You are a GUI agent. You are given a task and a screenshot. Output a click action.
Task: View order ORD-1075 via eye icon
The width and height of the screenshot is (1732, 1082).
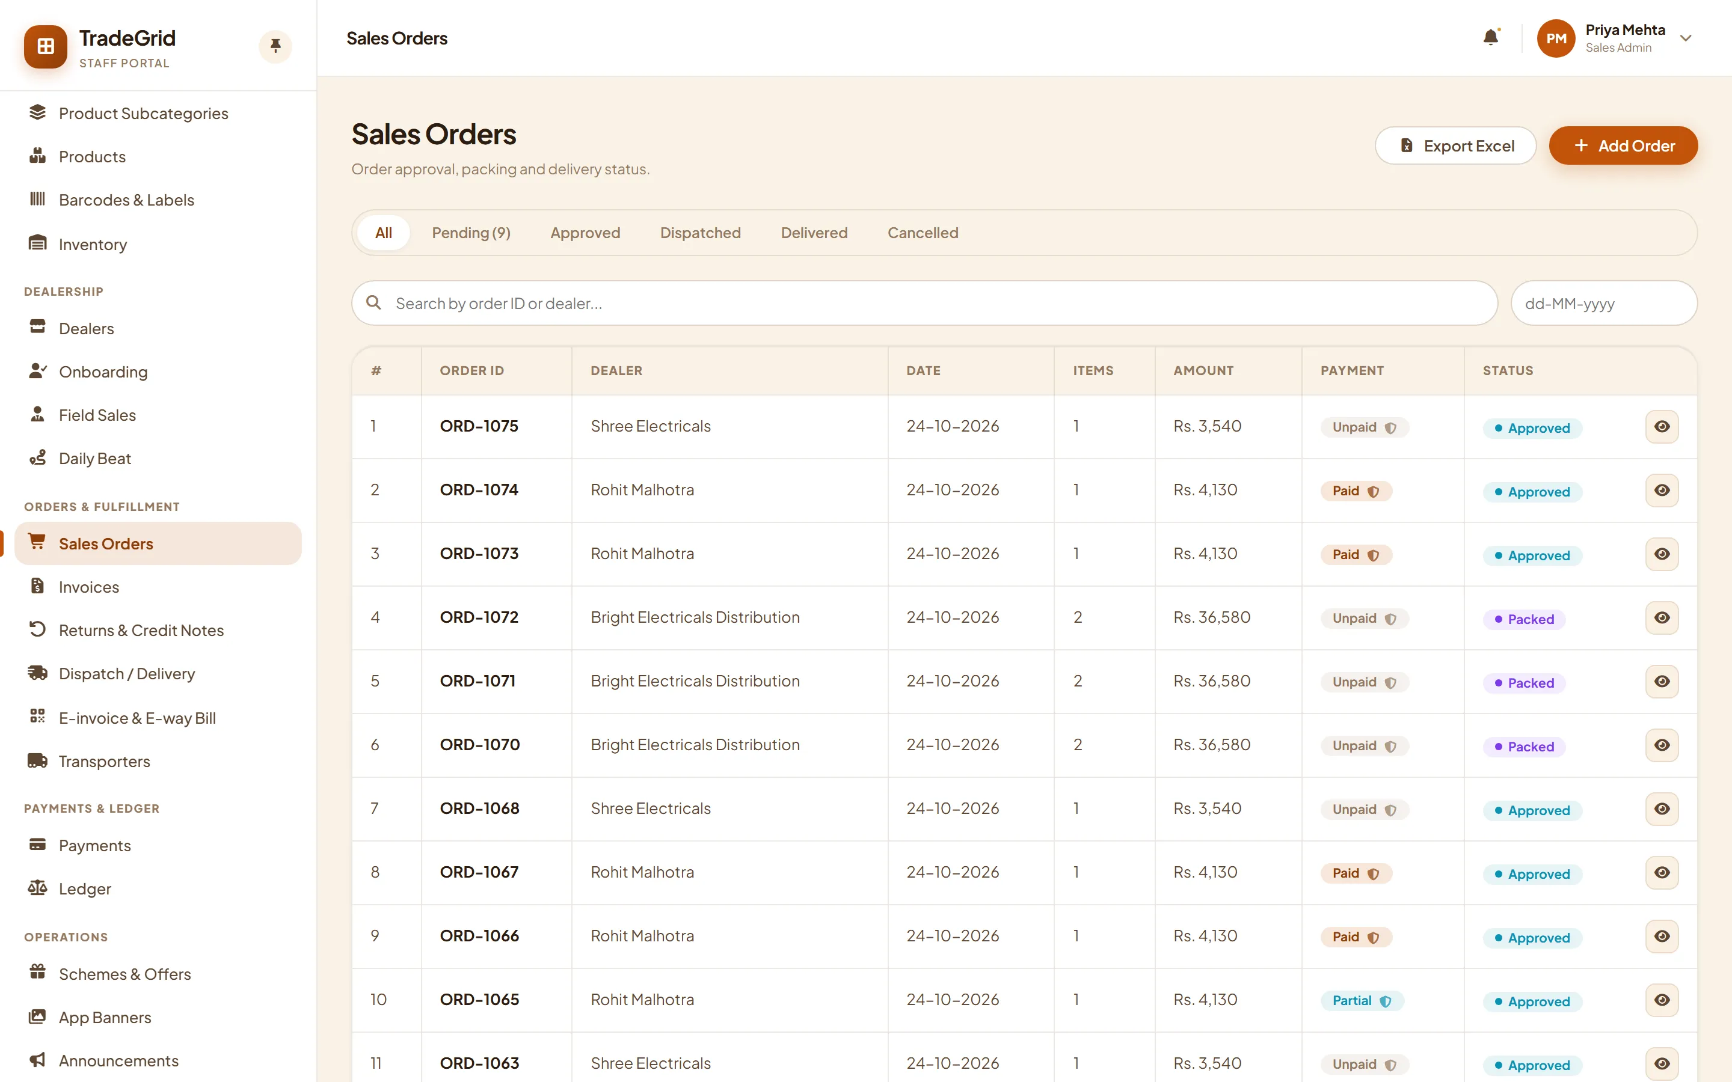point(1662,427)
